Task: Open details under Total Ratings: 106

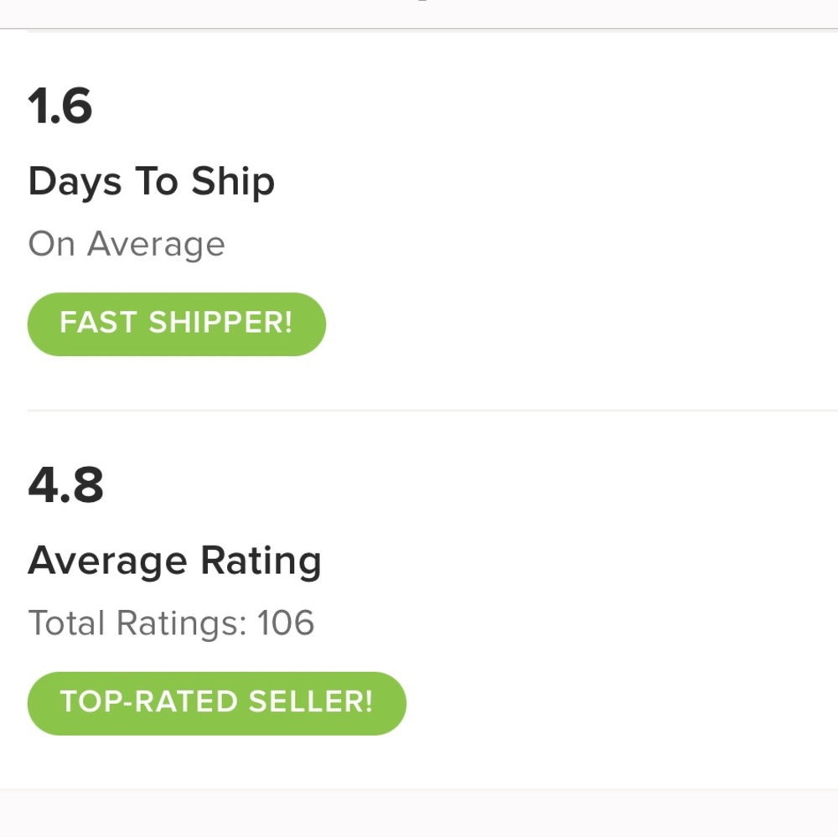Action: [171, 623]
